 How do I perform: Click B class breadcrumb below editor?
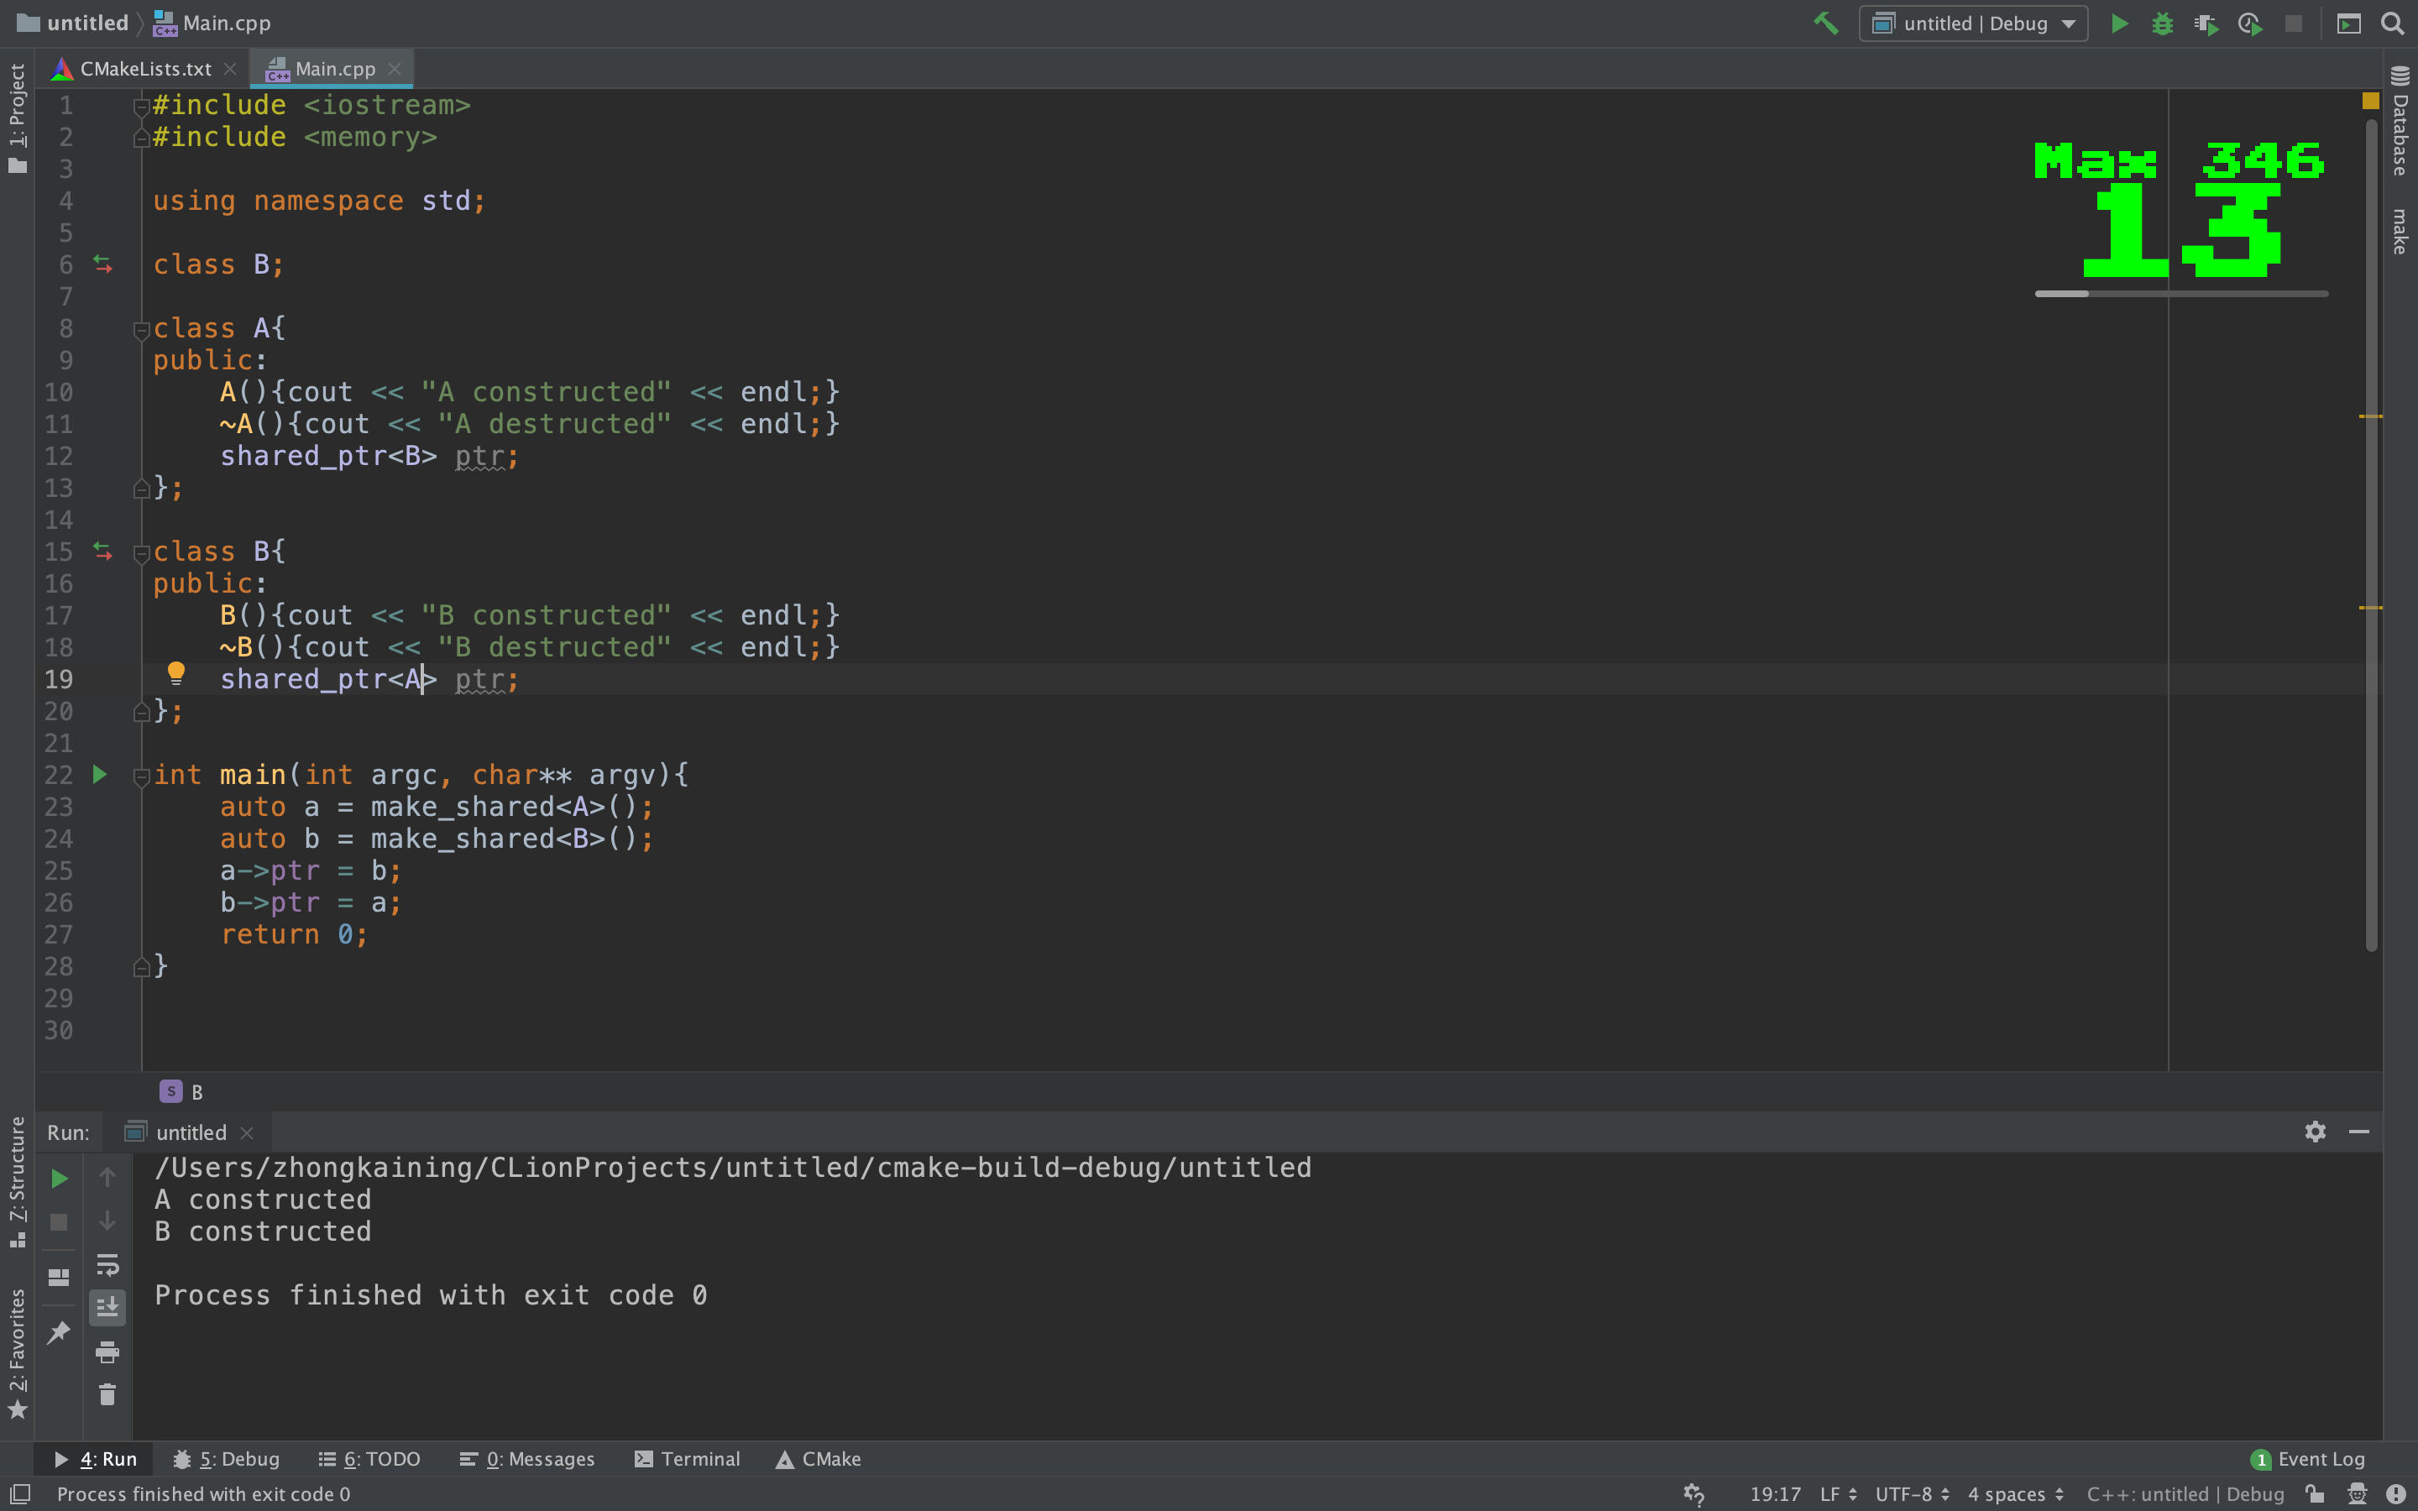[182, 1092]
